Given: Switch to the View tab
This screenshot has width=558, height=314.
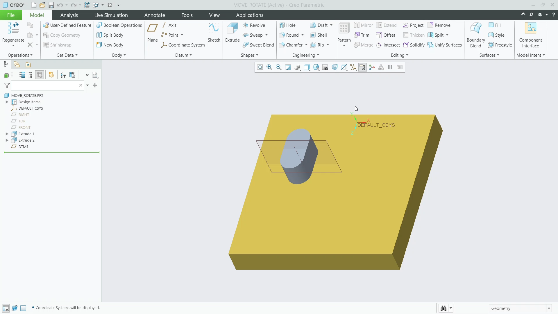Looking at the screenshot, I should click(x=214, y=15).
